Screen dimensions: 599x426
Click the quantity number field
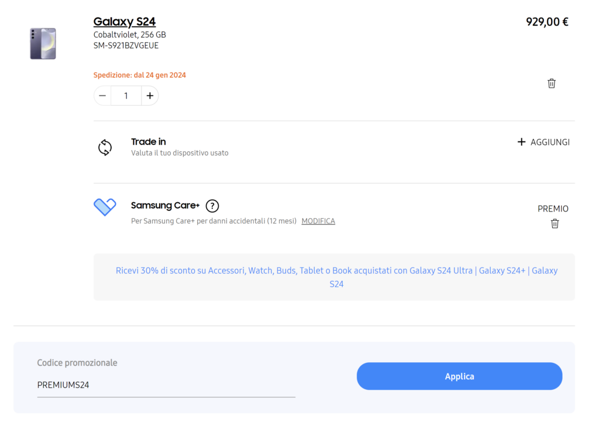click(126, 96)
